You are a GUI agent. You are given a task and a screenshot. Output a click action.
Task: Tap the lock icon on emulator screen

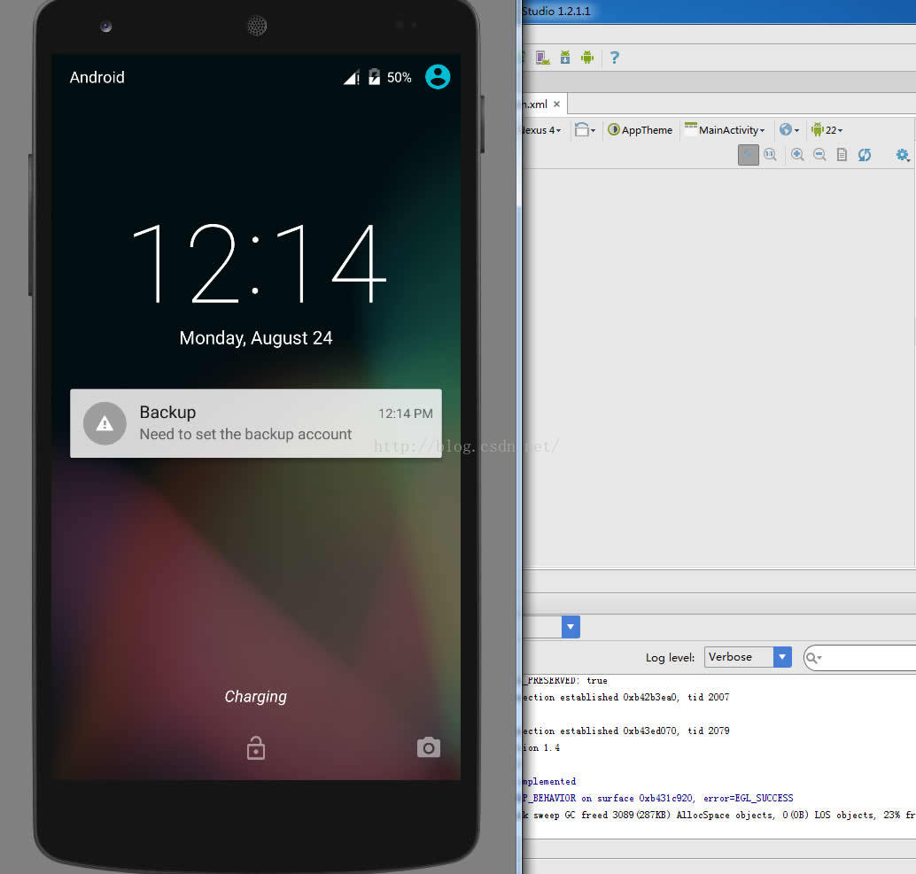(x=256, y=748)
